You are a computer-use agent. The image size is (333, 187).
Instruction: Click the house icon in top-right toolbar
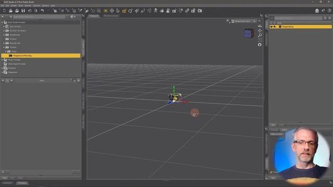[x=317, y=10]
